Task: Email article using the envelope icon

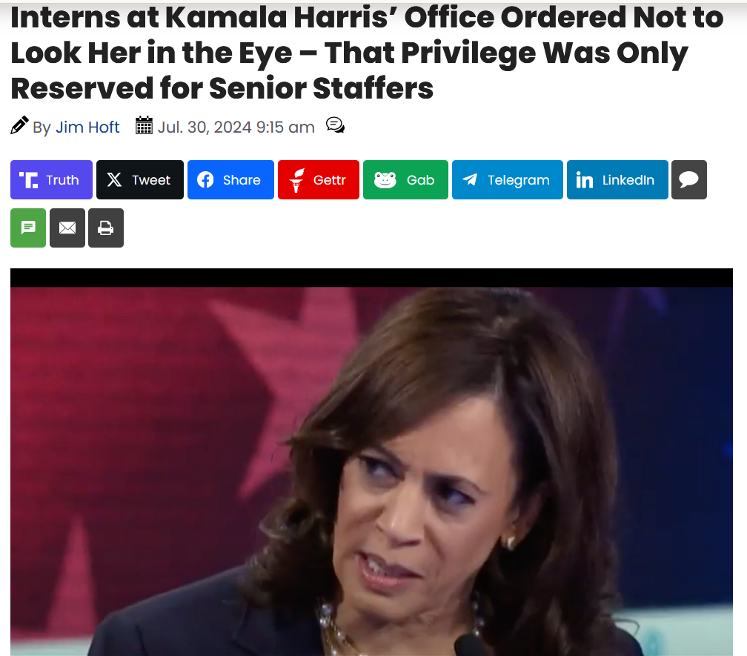Action: pyautogui.click(x=67, y=228)
